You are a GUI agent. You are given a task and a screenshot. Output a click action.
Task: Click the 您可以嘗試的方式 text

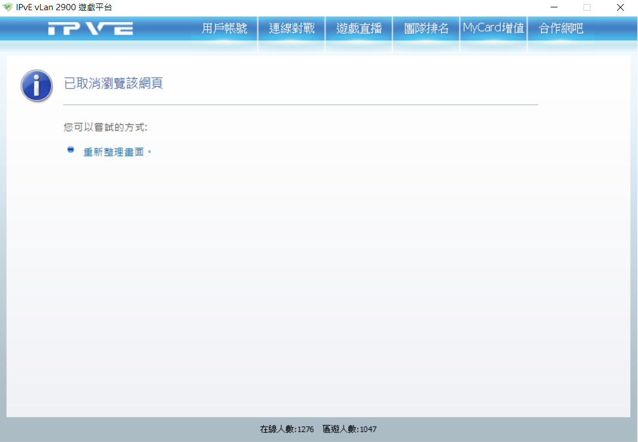[105, 128]
